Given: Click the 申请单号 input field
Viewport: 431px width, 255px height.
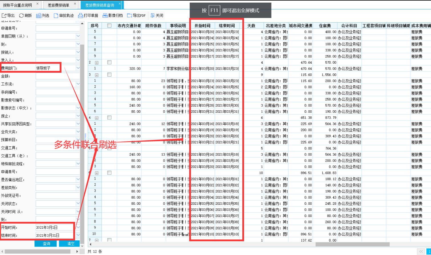Looking at the screenshot, I should point(57,28).
